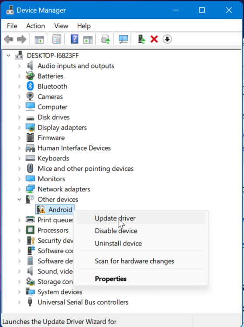The width and height of the screenshot is (244, 327).
Task: Select the Network adapters tree item
Action: (64, 189)
